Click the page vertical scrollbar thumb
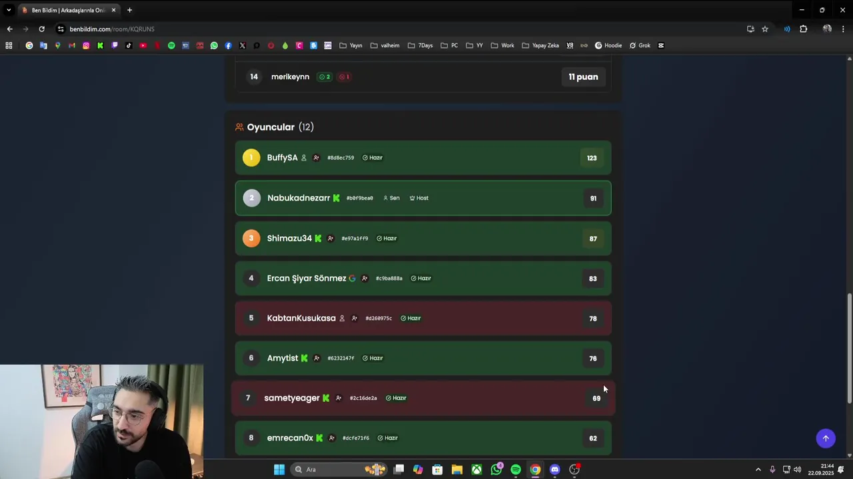The width and height of the screenshot is (853, 479). click(x=849, y=348)
